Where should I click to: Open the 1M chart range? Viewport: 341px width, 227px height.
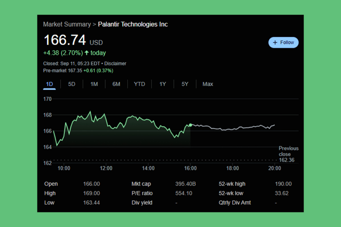point(94,84)
